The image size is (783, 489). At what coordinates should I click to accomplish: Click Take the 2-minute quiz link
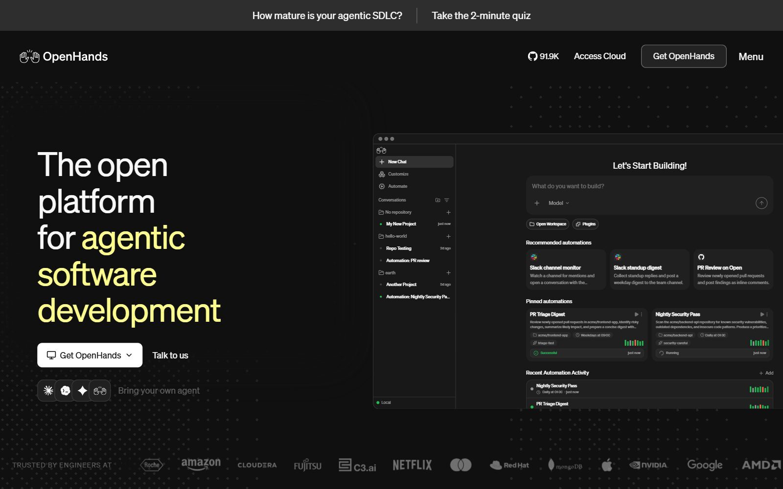click(481, 16)
